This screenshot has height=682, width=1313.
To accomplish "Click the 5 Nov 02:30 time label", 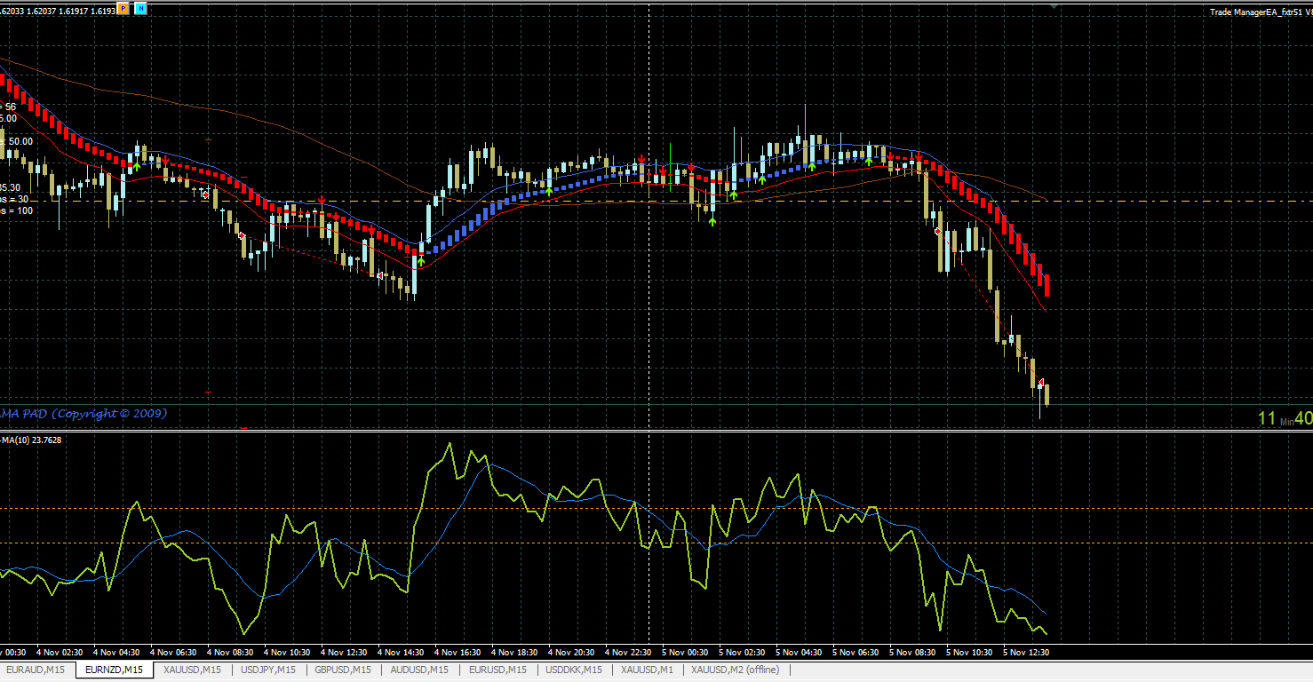I will point(742,653).
